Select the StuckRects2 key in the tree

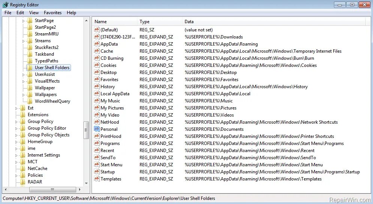coord(47,47)
